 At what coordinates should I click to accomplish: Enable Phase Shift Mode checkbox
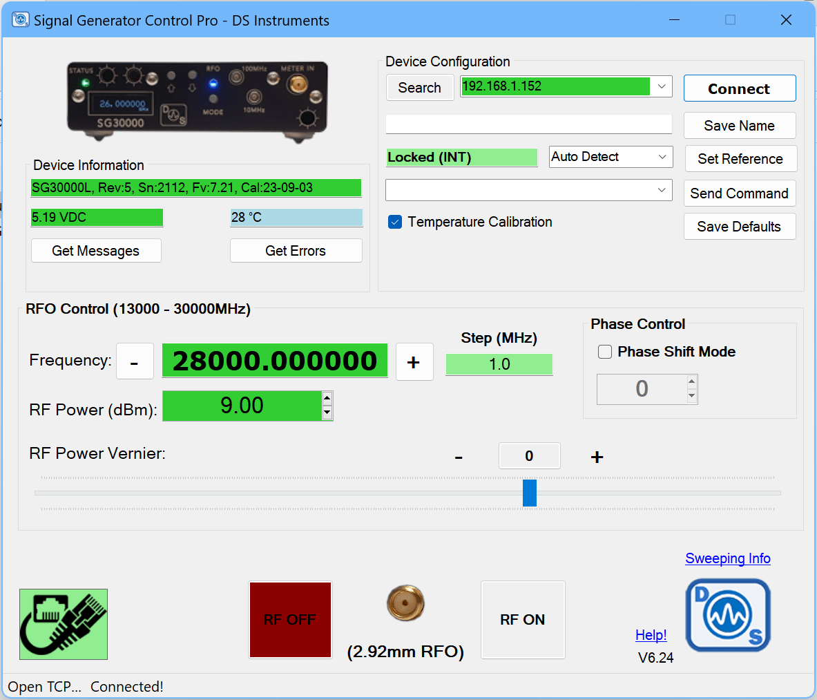[605, 352]
